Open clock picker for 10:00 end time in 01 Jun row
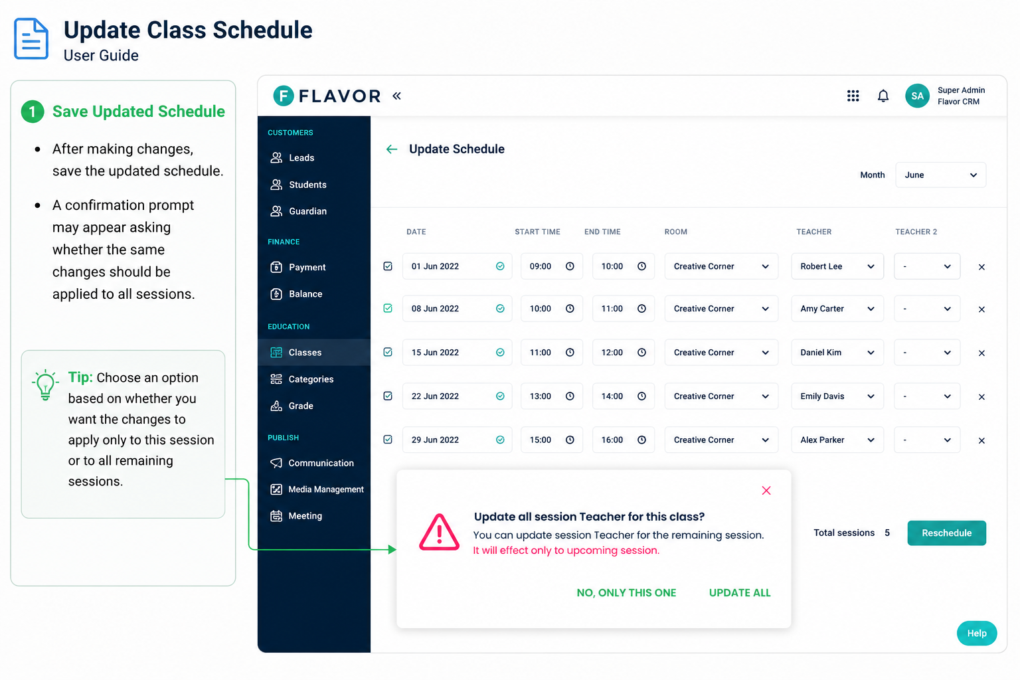The height and width of the screenshot is (680, 1020). coord(641,266)
